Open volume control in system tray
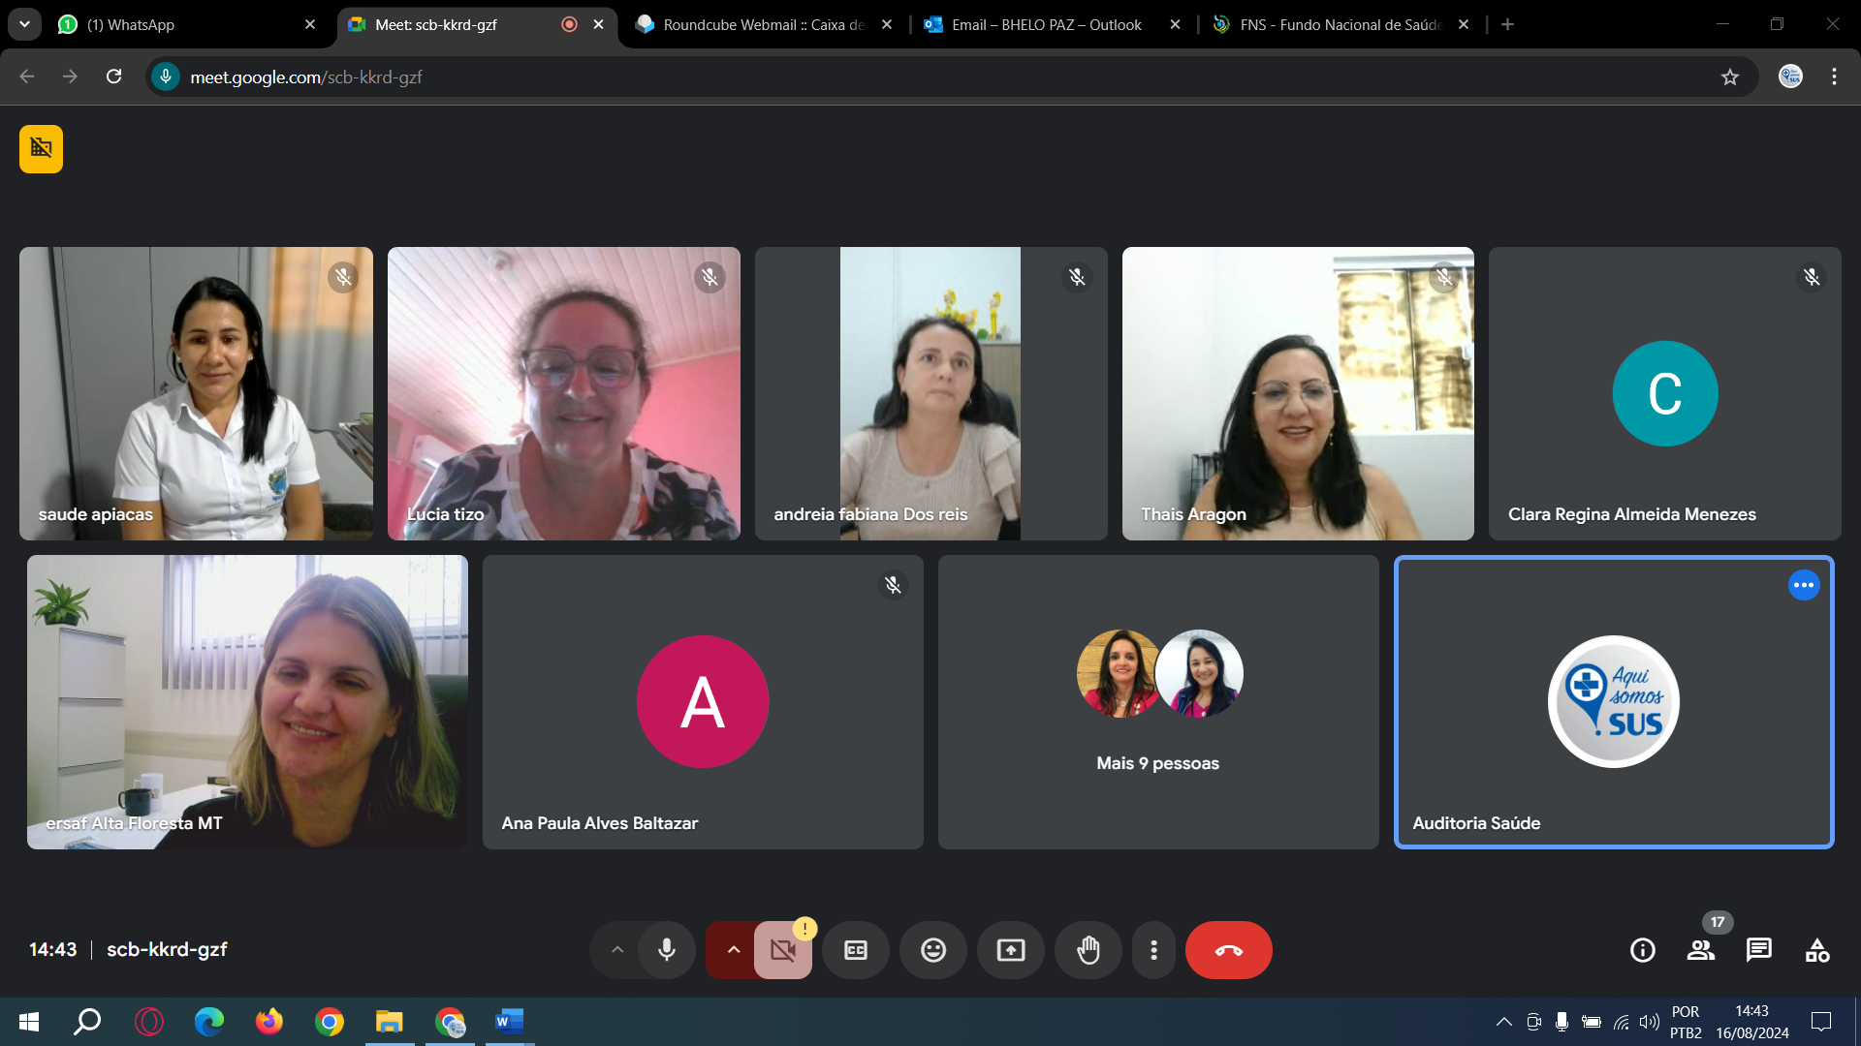Image resolution: width=1861 pixels, height=1046 pixels. 1649,1022
